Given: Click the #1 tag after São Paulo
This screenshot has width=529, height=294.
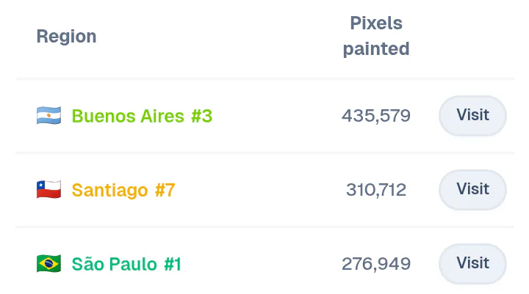Looking at the screenshot, I should click(x=173, y=264).
